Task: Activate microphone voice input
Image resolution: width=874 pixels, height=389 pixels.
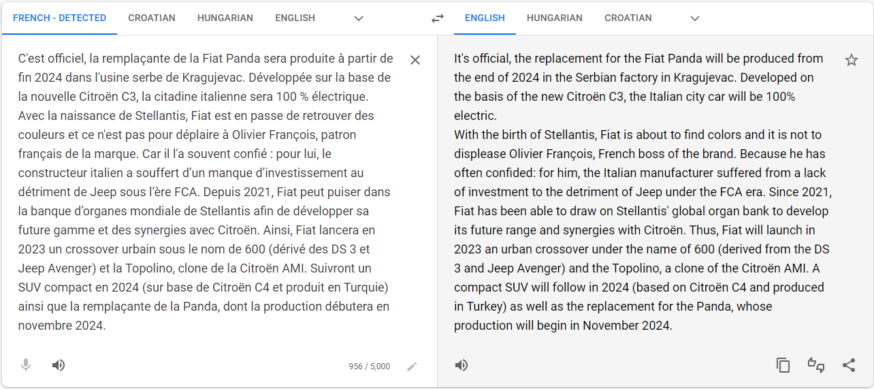Action: pyautogui.click(x=26, y=365)
